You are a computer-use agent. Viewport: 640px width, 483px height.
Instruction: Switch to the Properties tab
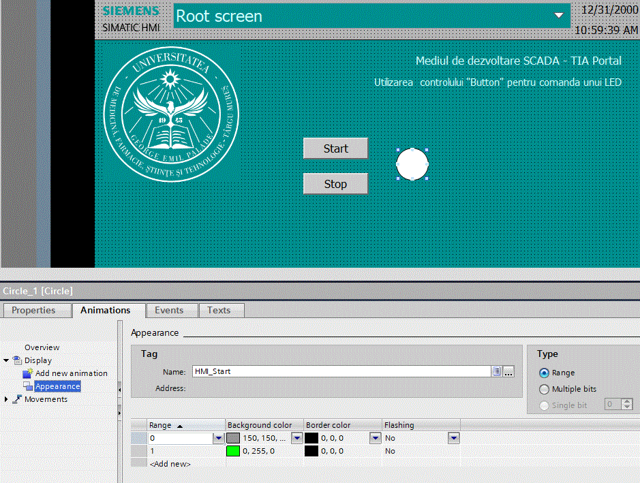34,311
